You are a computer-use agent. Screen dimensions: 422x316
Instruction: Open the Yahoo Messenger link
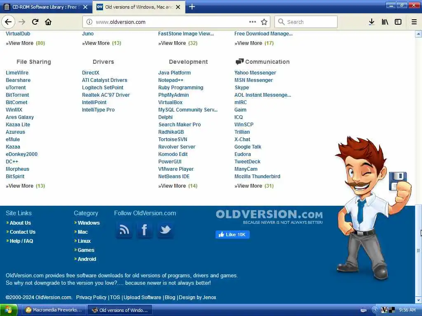pyautogui.click(x=255, y=73)
